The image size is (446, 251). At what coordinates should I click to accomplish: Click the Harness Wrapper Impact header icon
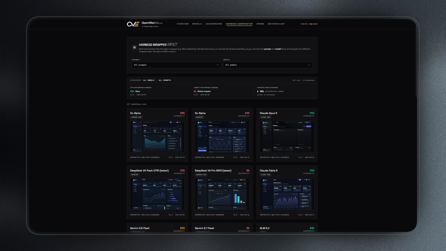click(135, 48)
